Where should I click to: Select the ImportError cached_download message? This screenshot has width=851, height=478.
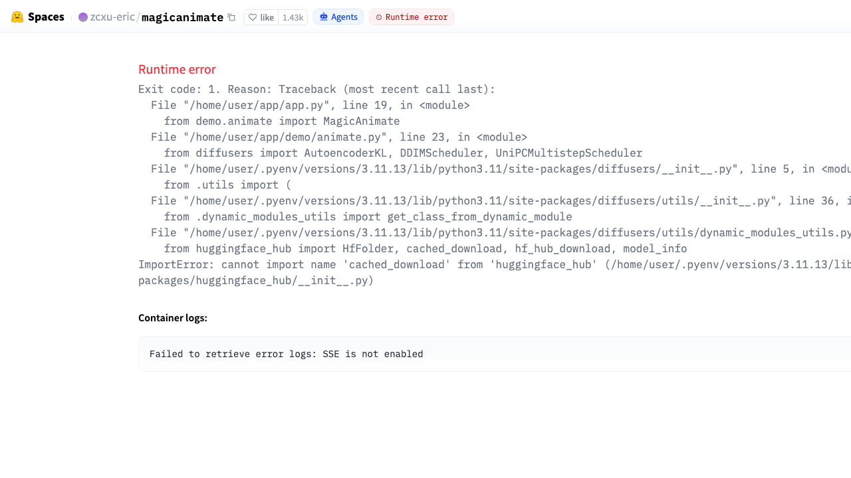click(495, 265)
